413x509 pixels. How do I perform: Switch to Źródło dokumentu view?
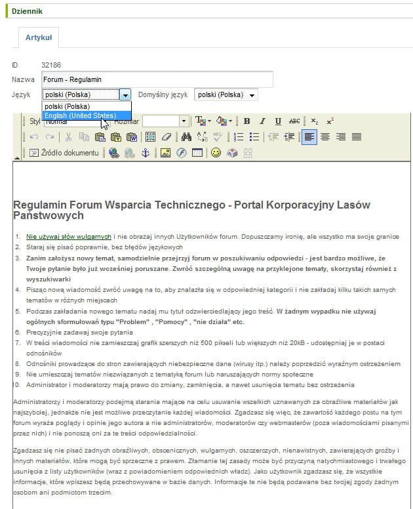tap(64, 153)
